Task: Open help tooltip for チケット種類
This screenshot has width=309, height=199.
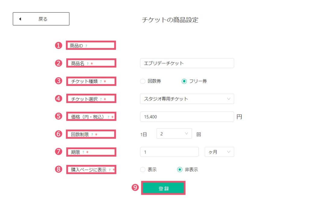Action: 101,82
